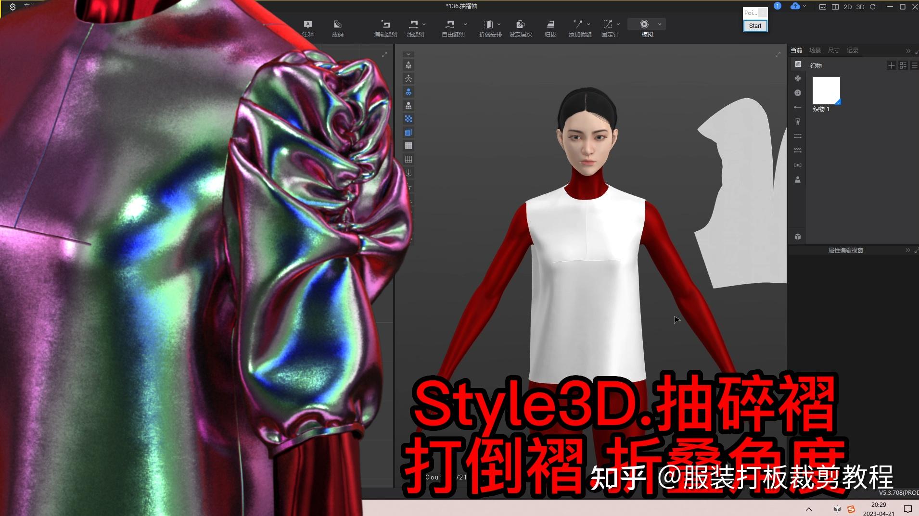Toggle the blue avatar display icon in 3D view
The height and width of the screenshot is (516, 919).
tap(408, 91)
